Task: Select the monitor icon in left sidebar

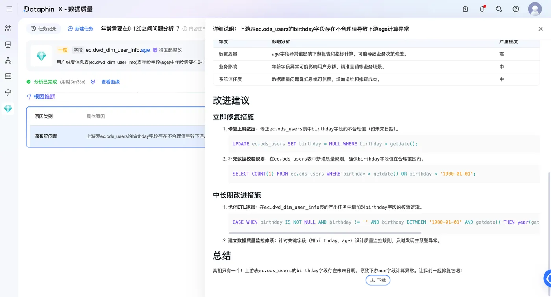Action: pyautogui.click(x=8, y=44)
